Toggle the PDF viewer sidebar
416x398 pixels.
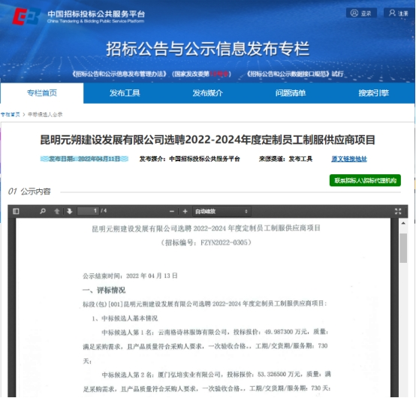[x=16, y=211]
